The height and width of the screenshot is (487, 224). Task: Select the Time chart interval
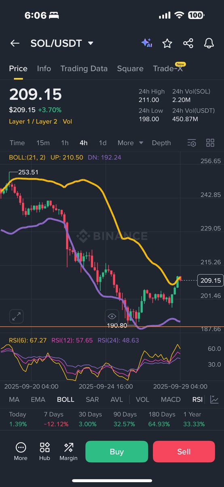pyautogui.click(x=17, y=143)
